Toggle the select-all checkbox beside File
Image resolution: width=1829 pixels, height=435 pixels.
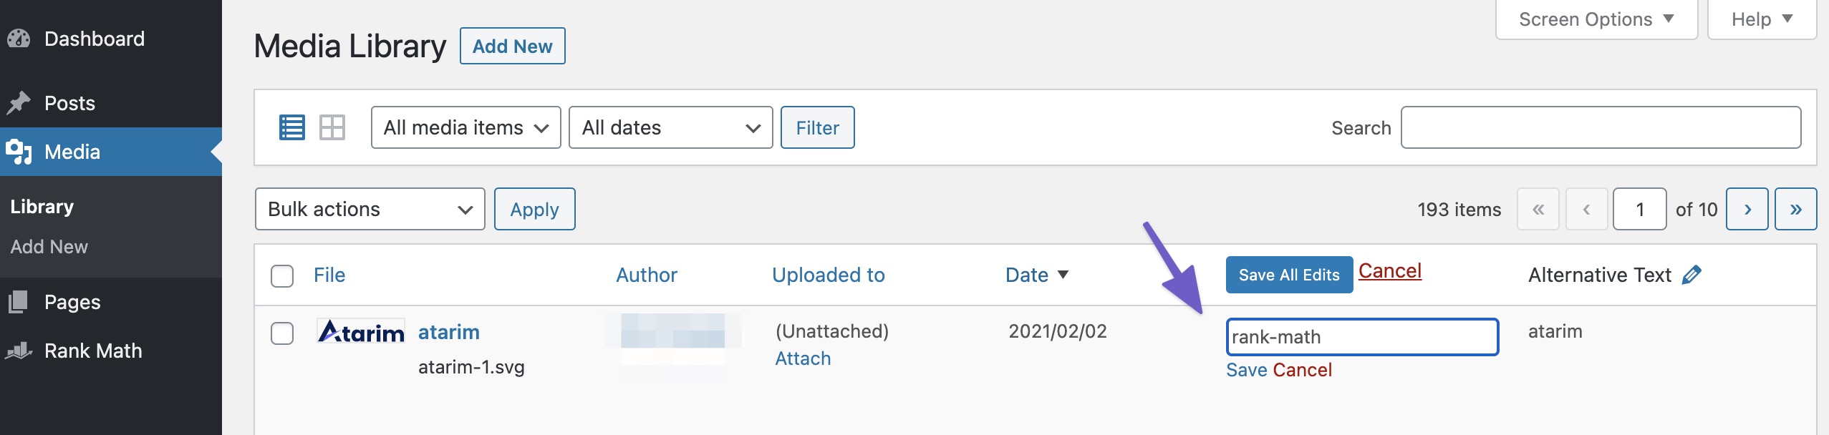(x=282, y=275)
